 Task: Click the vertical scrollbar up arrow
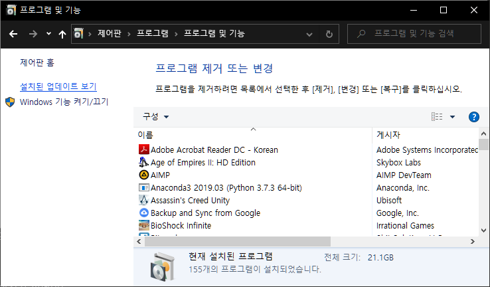pos(484,134)
